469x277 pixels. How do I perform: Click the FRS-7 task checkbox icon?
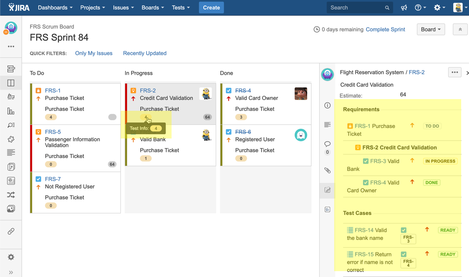click(x=38, y=179)
